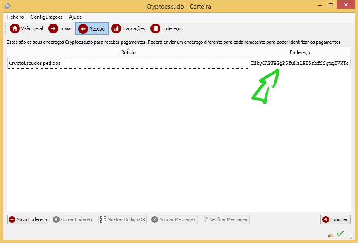Select the Receber toolbar button

coord(92,28)
